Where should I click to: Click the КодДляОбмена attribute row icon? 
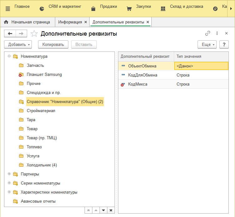123,75
